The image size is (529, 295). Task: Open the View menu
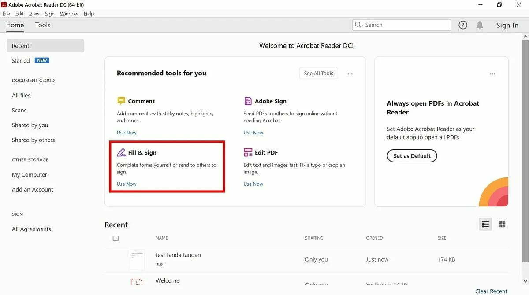(x=34, y=14)
